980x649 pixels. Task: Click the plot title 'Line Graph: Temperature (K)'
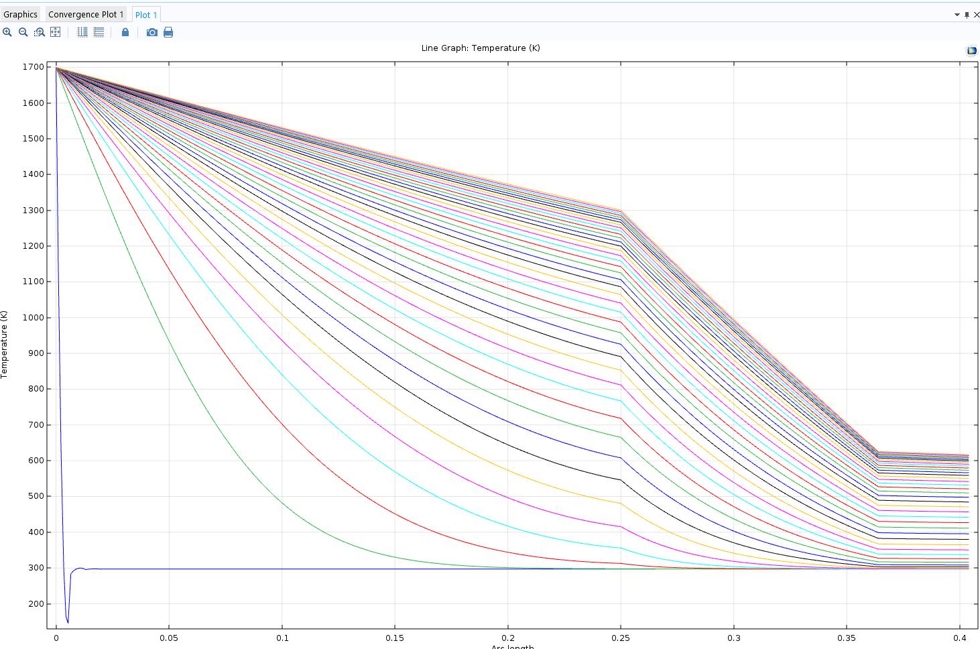481,48
